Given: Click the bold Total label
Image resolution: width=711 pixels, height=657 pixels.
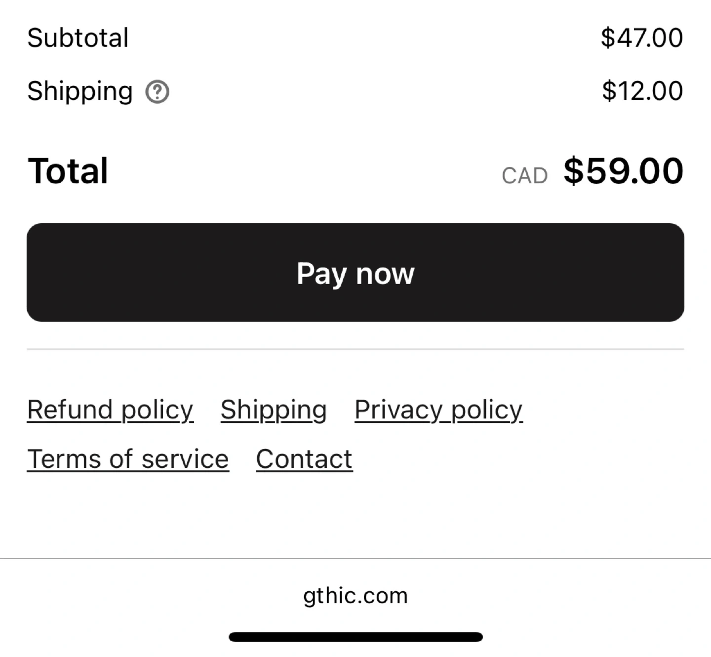Looking at the screenshot, I should (x=68, y=171).
